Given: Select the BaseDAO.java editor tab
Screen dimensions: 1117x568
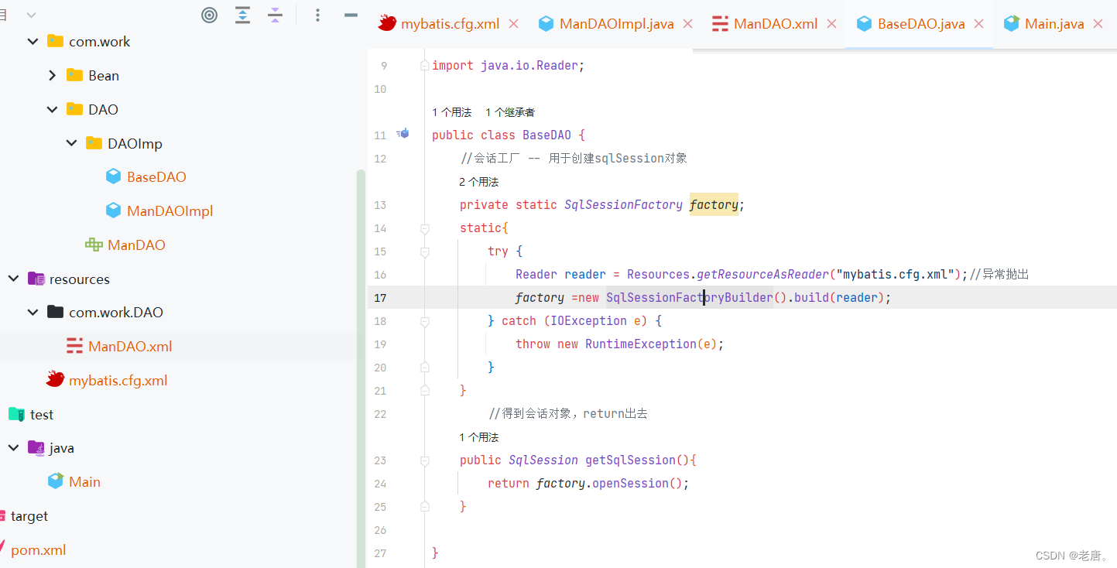Looking at the screenshot, I should click(x=921, y=24).
